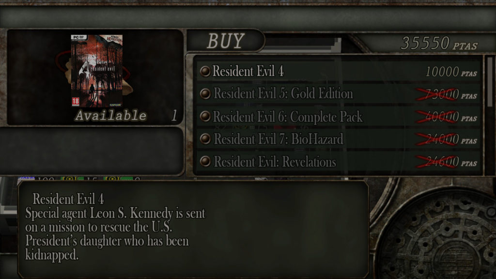
Task: Pick Resident Evil 6: Complete Pack item
Action: 339,116
